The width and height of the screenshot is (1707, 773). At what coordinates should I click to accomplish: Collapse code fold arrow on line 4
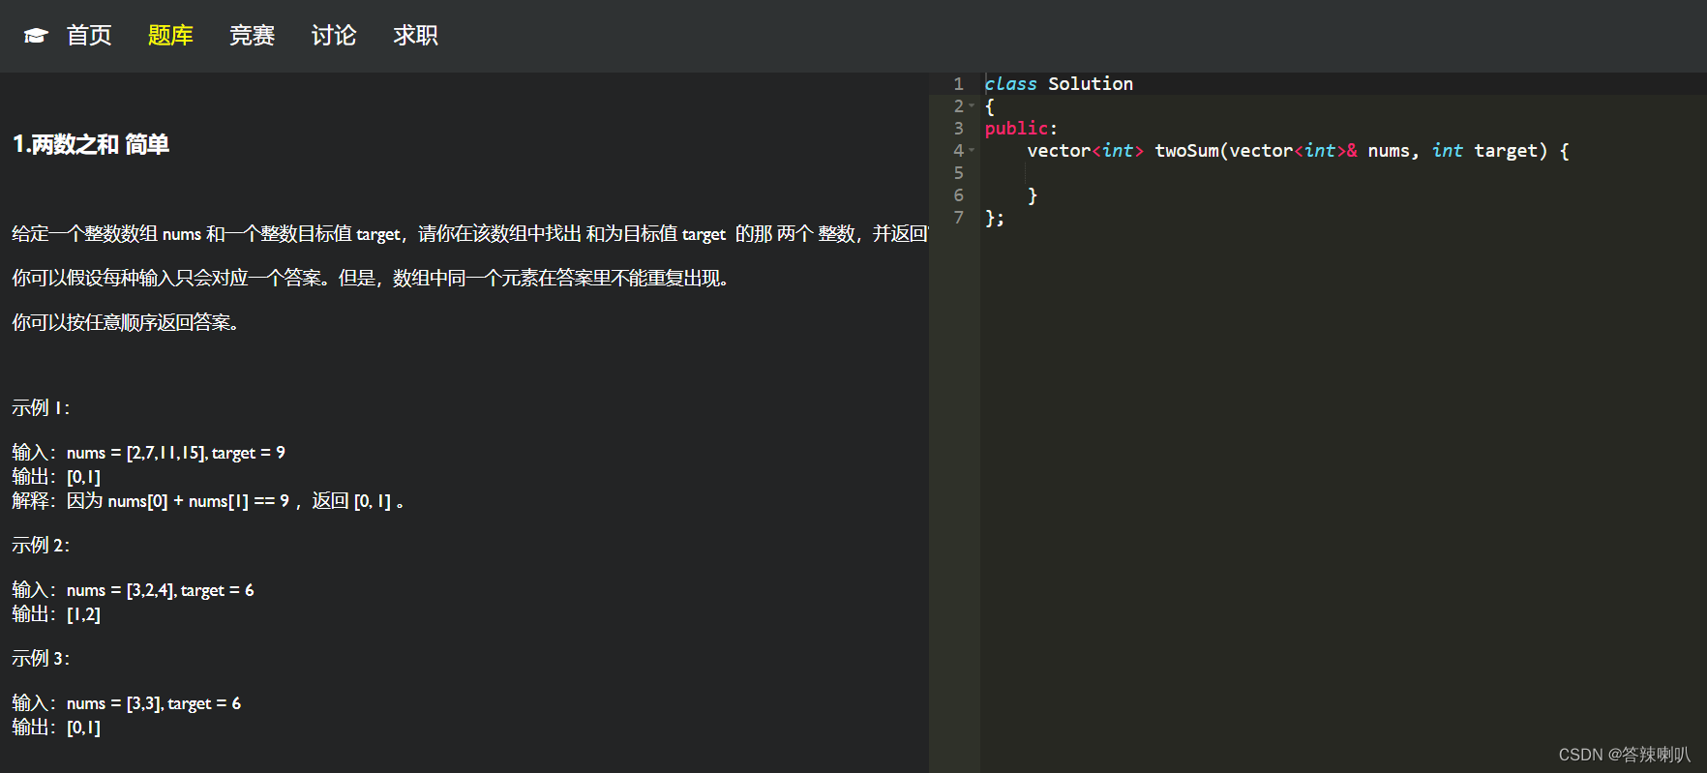(x=972, y=151)
